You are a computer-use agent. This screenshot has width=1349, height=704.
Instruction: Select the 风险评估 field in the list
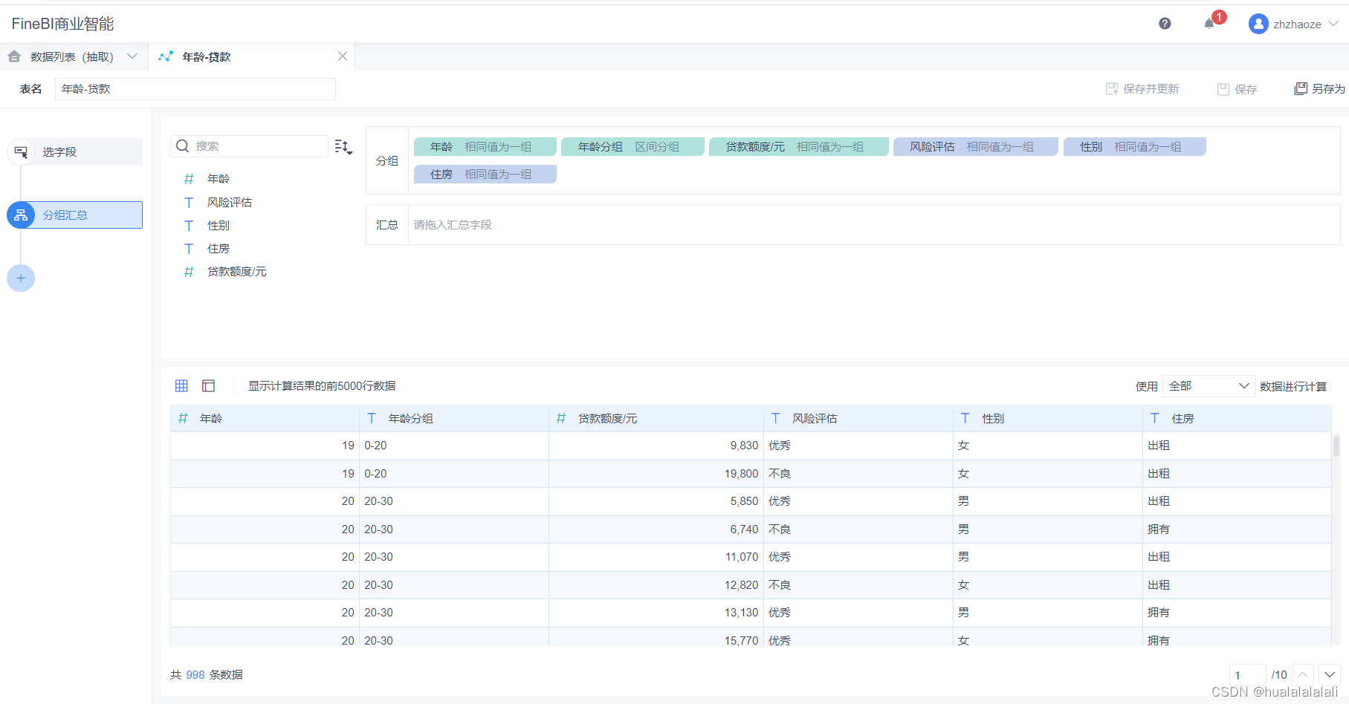point(230,203)
